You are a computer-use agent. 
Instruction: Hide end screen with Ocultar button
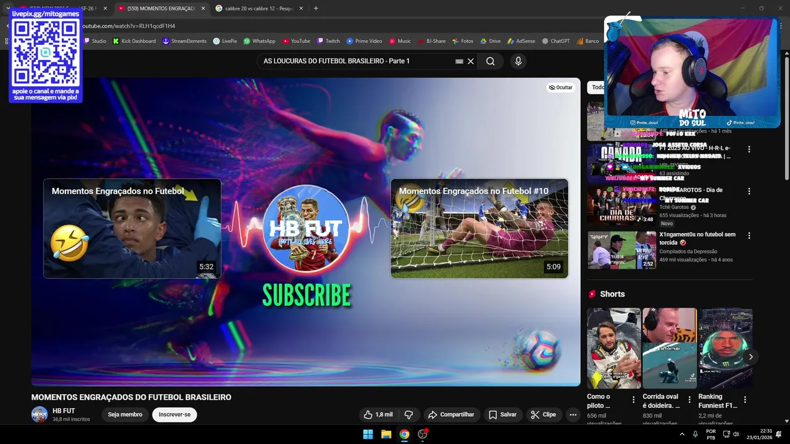point(560,88)
